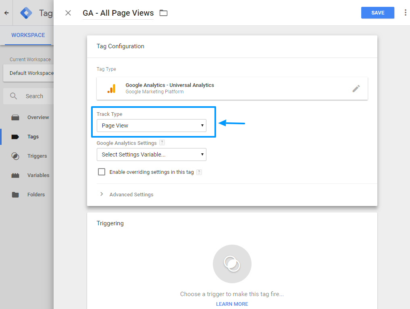
Task: Click the back arrow in top-left corner
Action: [x=6, y=13]
